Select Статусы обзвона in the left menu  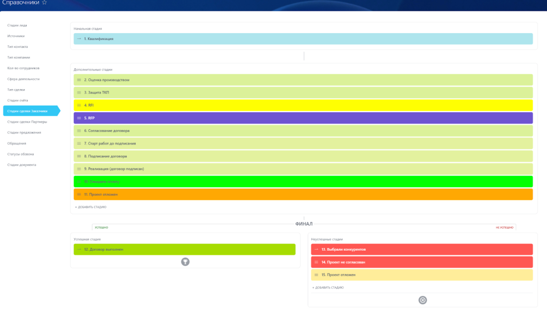pos(21,154)
